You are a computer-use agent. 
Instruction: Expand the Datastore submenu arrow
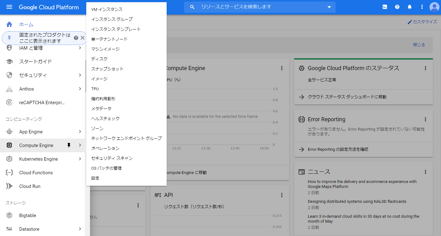[80, 229]
